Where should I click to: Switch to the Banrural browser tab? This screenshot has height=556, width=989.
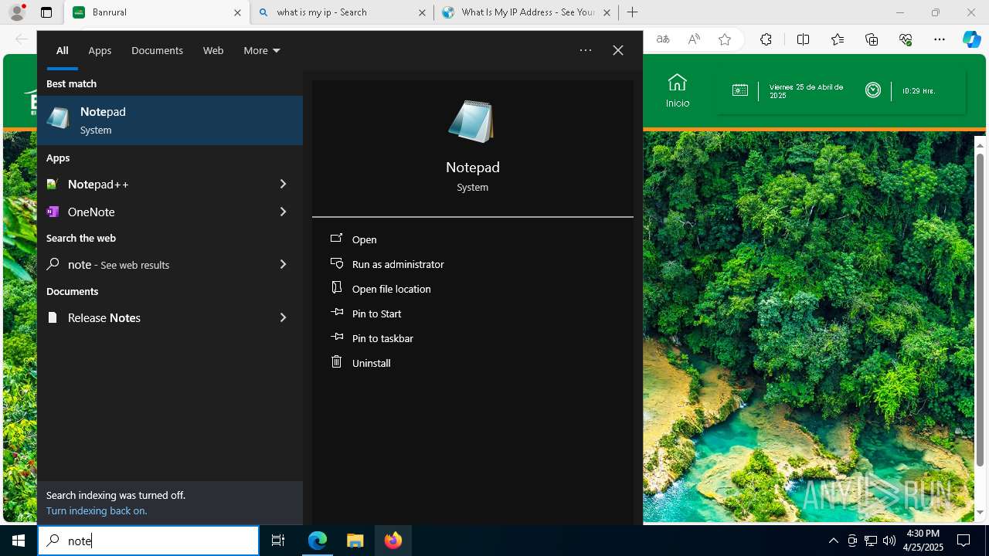pyautogui.click(x=157, y=12)
